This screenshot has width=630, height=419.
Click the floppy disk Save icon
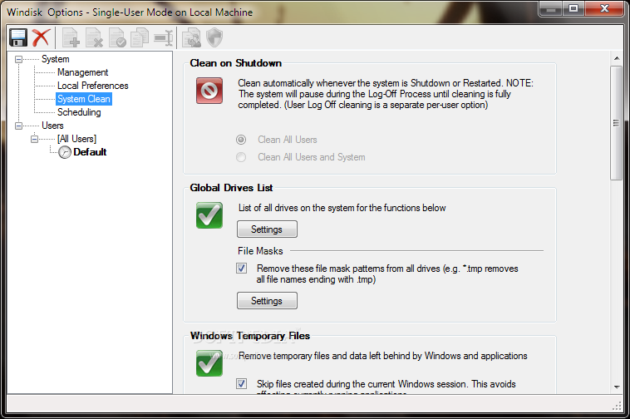pyautogui.click(x=17, y=37)
